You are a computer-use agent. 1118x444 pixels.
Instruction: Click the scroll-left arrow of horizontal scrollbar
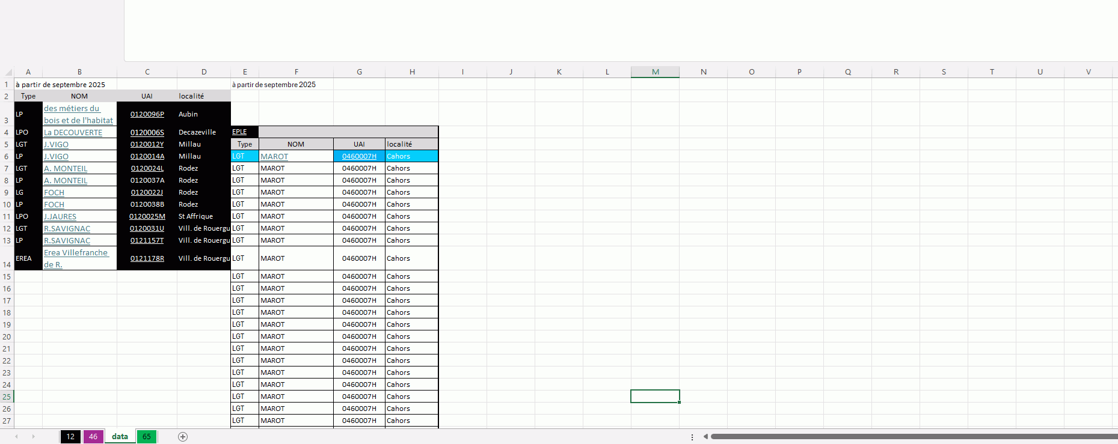pyautogui.click(x=705, y=437)
